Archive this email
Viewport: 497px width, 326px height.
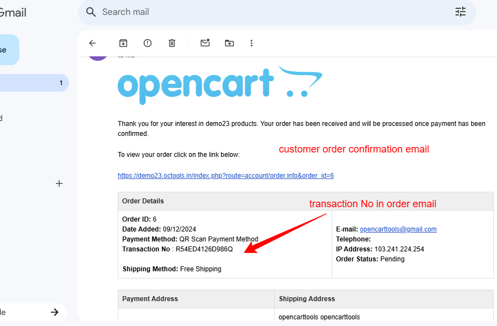click(123, 43)
